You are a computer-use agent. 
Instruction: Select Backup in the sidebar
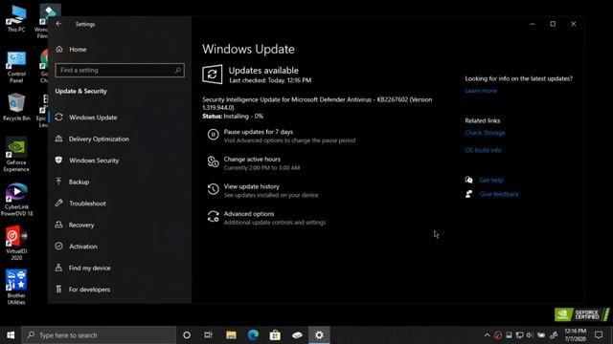79,182
